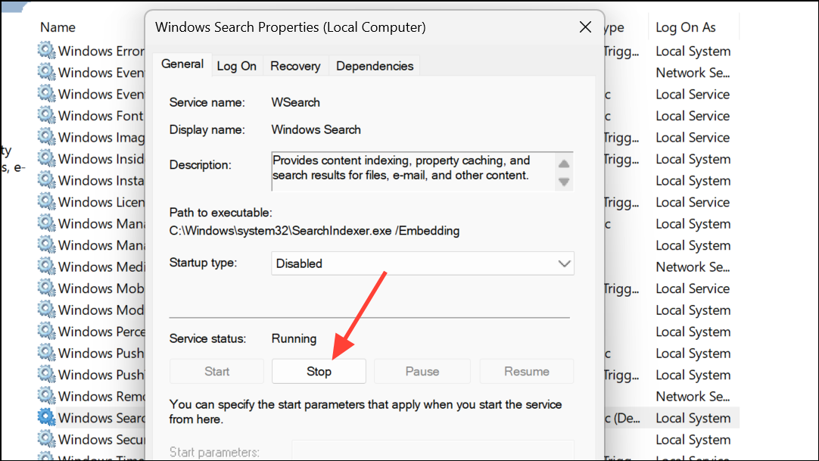
Task: Click the SearchIndexer.exe executable path text
Action: pos(314,231)
